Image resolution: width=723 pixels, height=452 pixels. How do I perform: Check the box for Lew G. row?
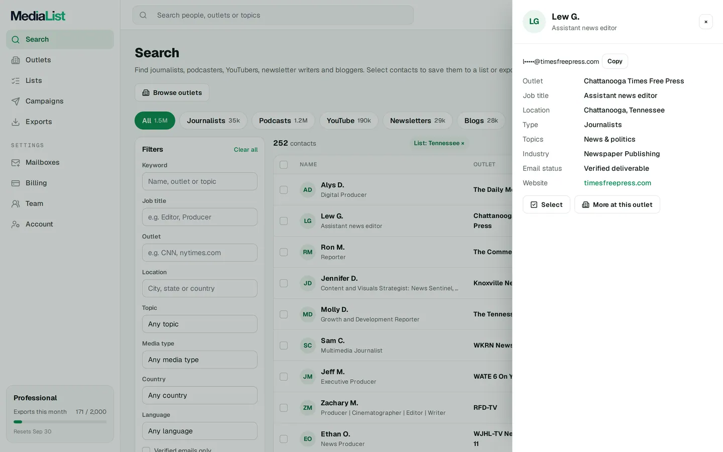284,221
